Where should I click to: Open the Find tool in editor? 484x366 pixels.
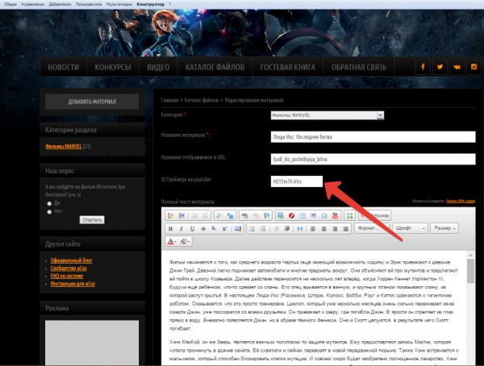(x=219, y=215)
